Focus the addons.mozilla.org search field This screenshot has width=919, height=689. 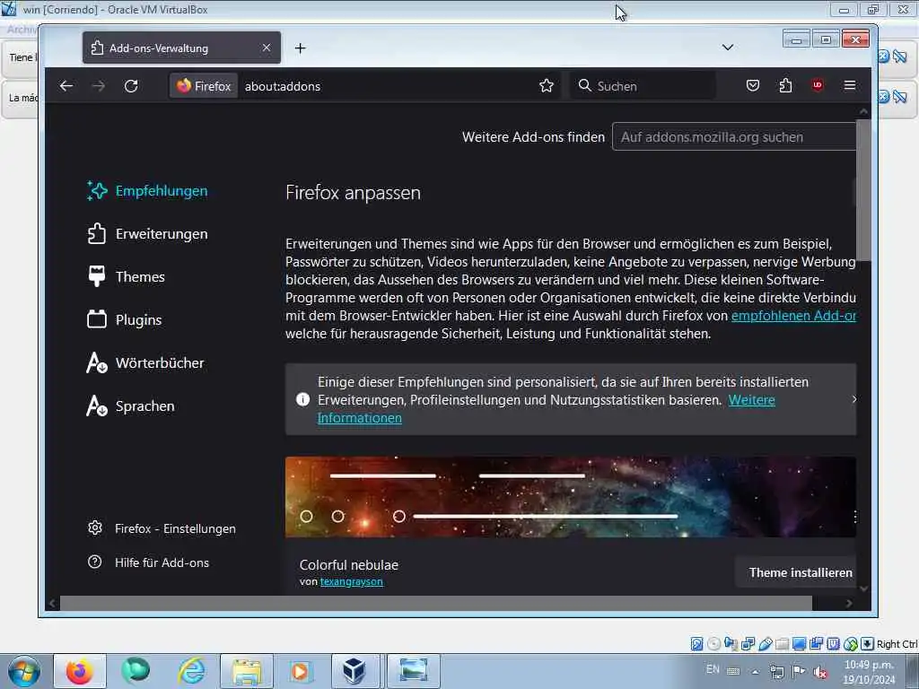coord(734,136)
